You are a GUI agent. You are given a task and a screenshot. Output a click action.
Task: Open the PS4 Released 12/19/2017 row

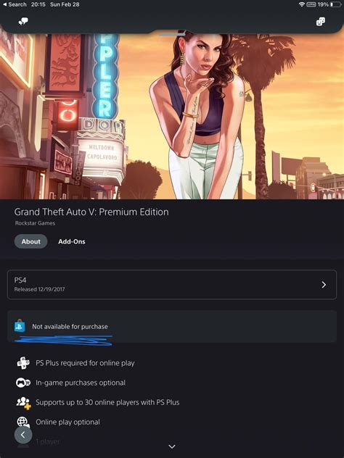[x=172, y=285]
